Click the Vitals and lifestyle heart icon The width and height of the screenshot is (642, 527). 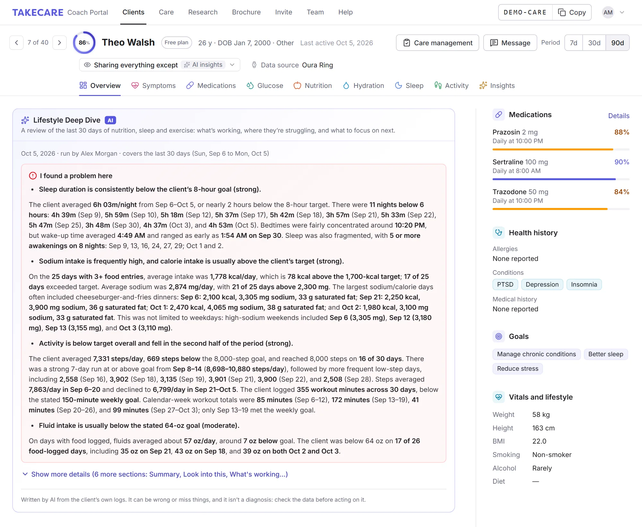(499, 397)
